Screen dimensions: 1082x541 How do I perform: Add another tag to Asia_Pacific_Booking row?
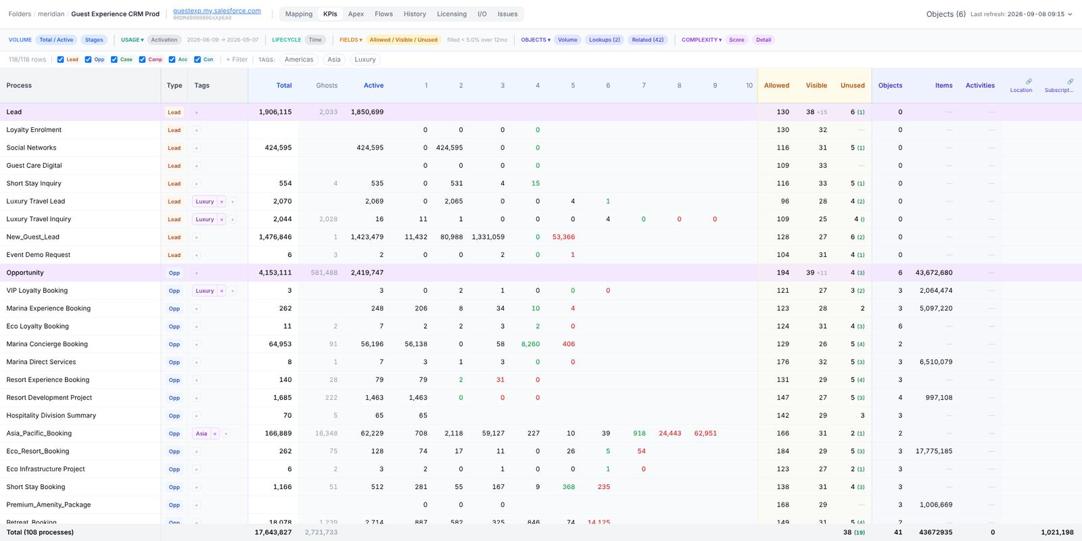click(x=226, y=433)
